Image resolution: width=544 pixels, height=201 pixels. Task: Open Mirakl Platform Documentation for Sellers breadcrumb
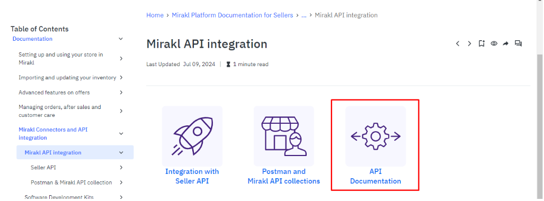(x=233, y=15)
